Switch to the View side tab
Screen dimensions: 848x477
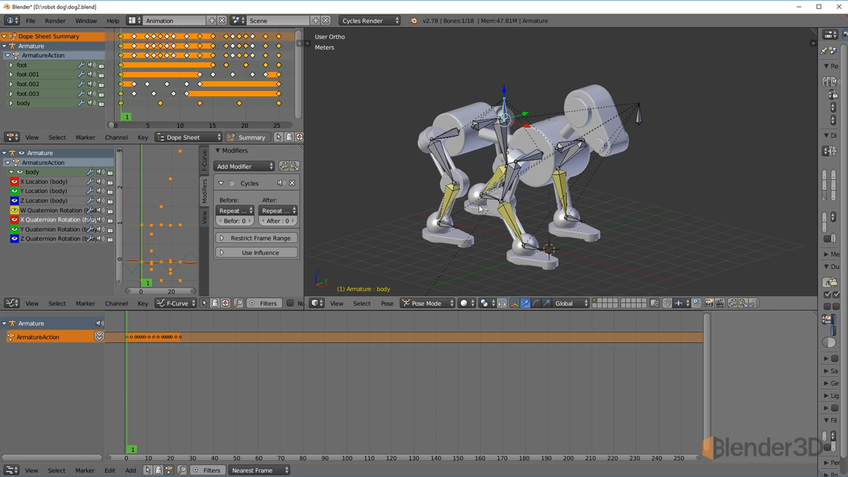click(x=204, y=217)
